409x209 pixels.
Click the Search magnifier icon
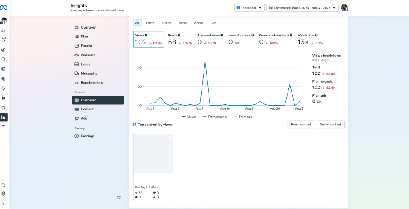[3, 185]
